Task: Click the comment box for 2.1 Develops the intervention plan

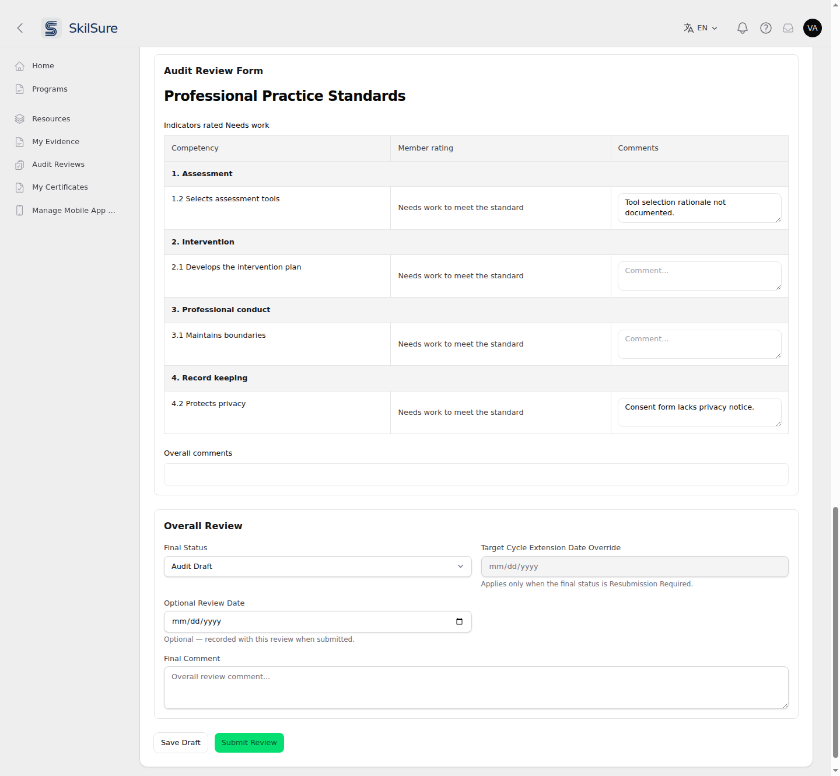Action: click(x=699, y=276)
